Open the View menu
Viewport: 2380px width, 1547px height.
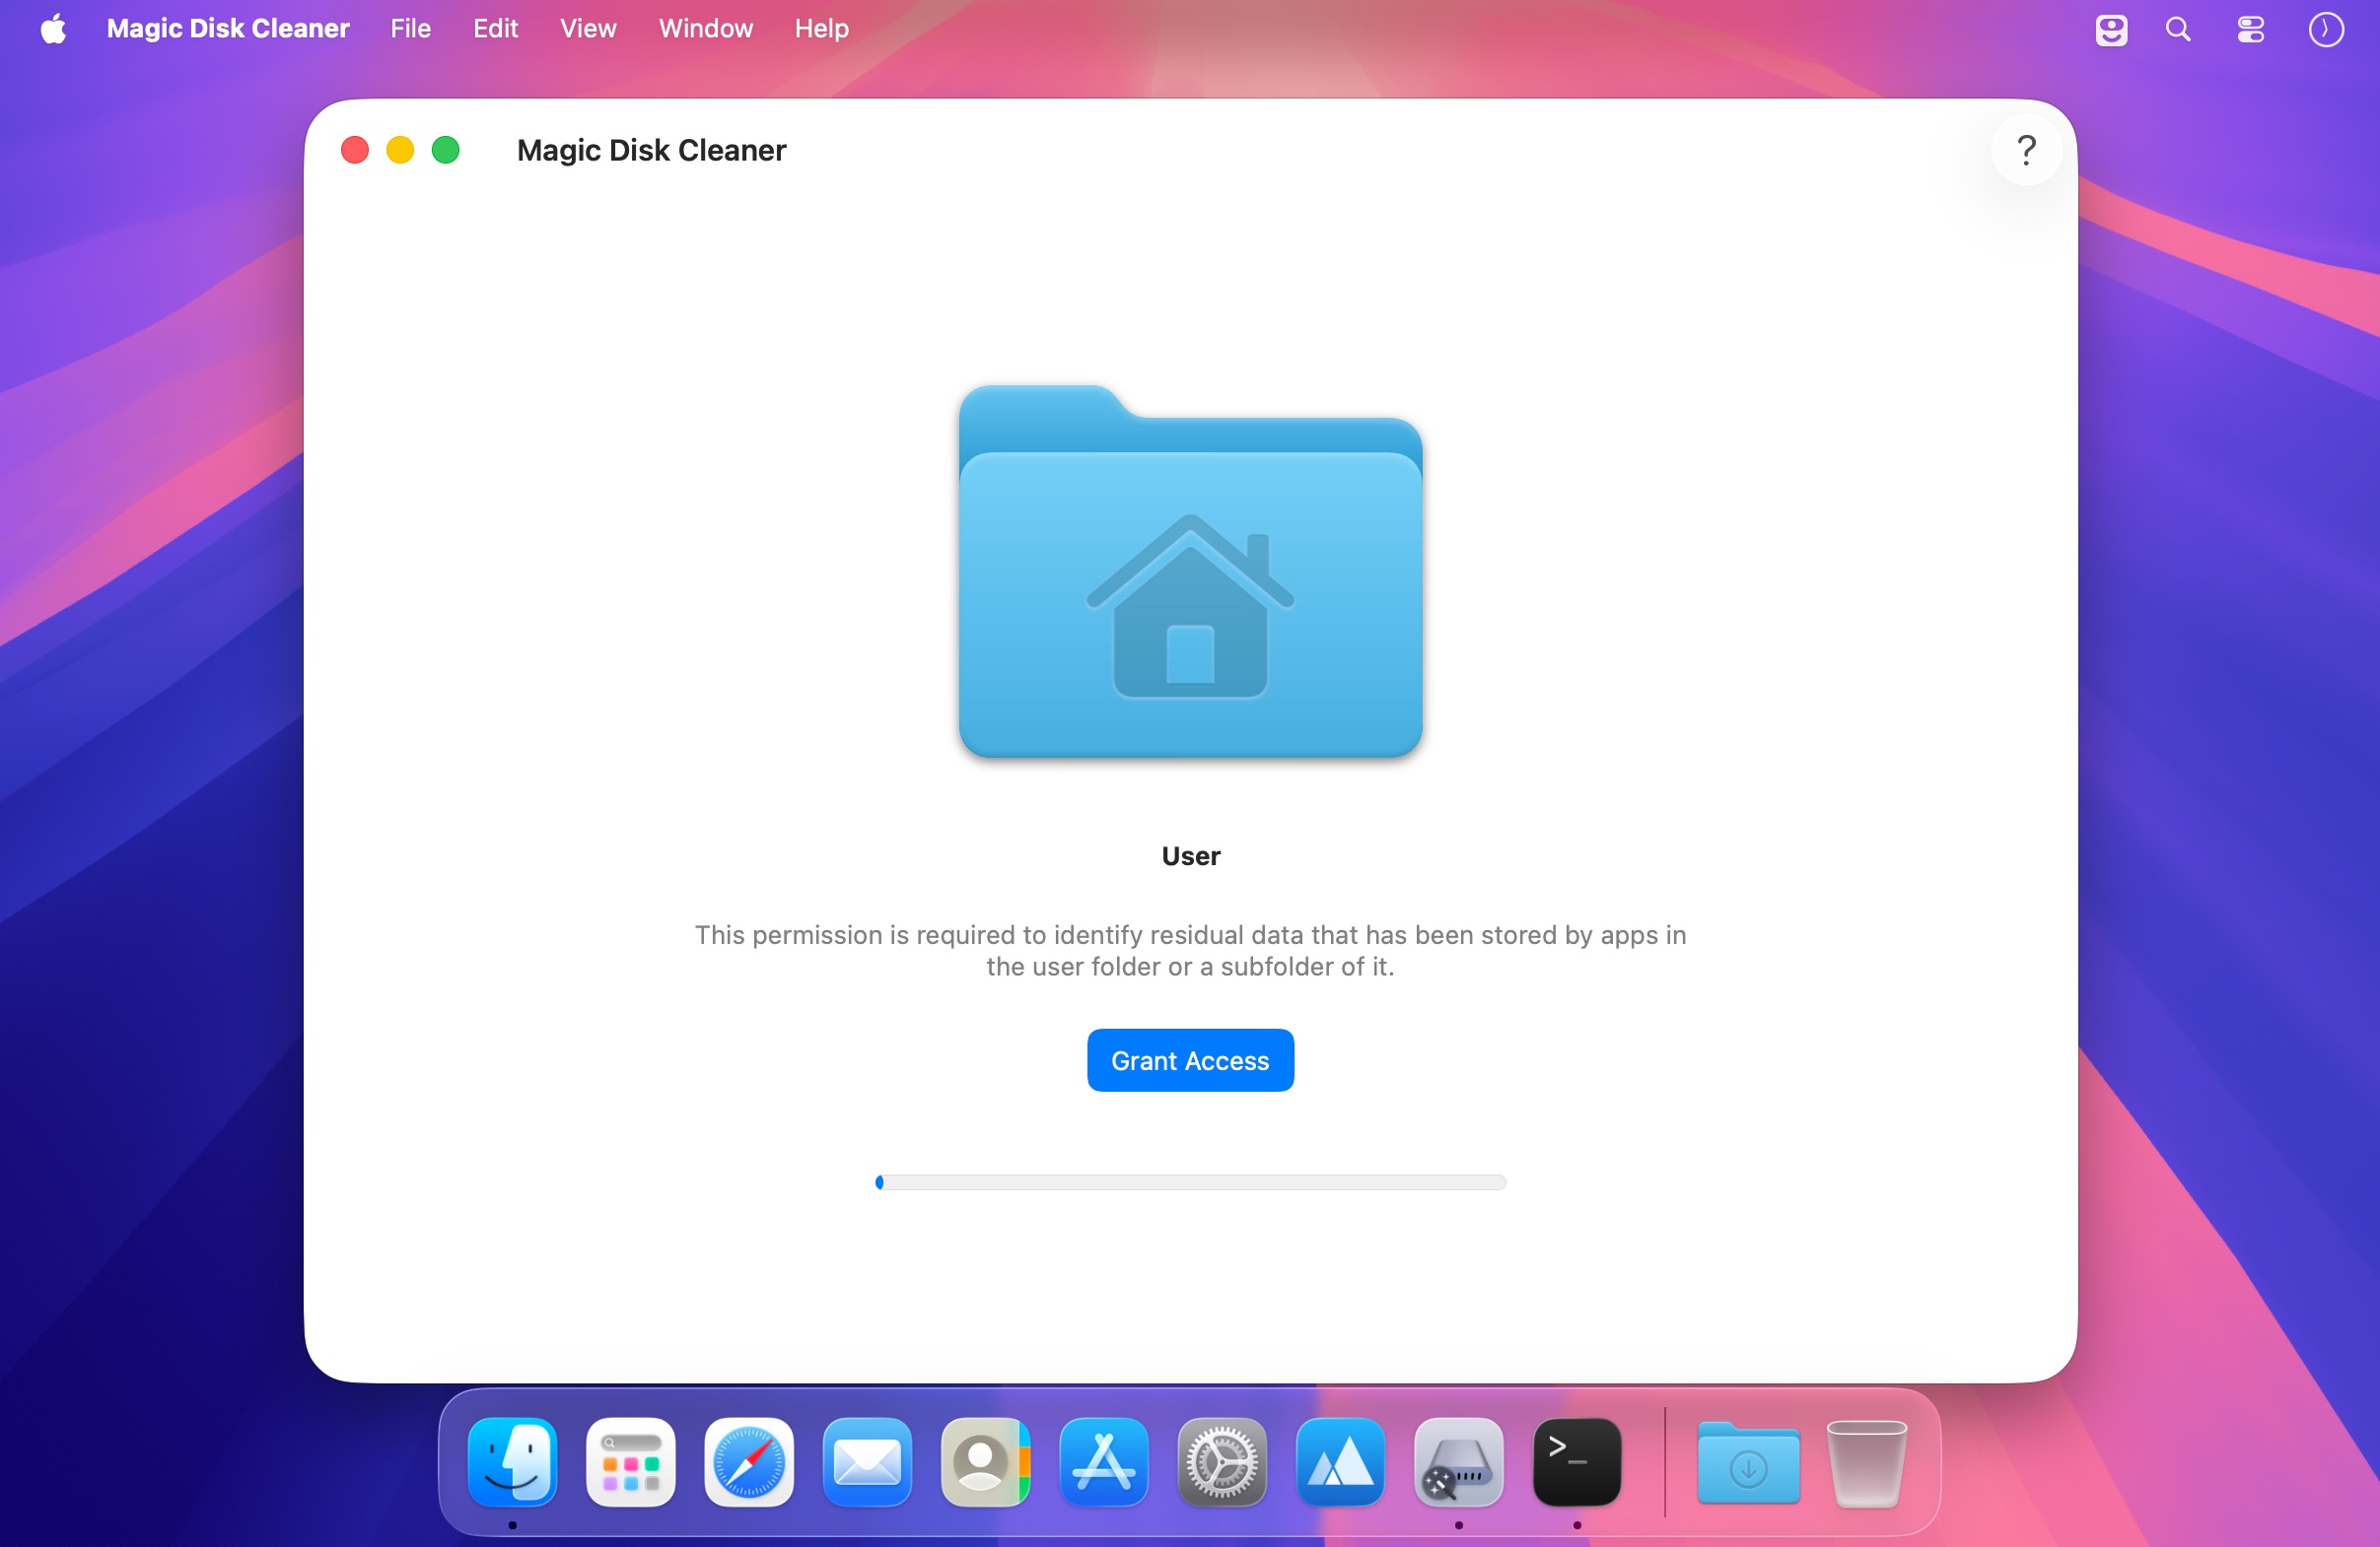(588, 29)
